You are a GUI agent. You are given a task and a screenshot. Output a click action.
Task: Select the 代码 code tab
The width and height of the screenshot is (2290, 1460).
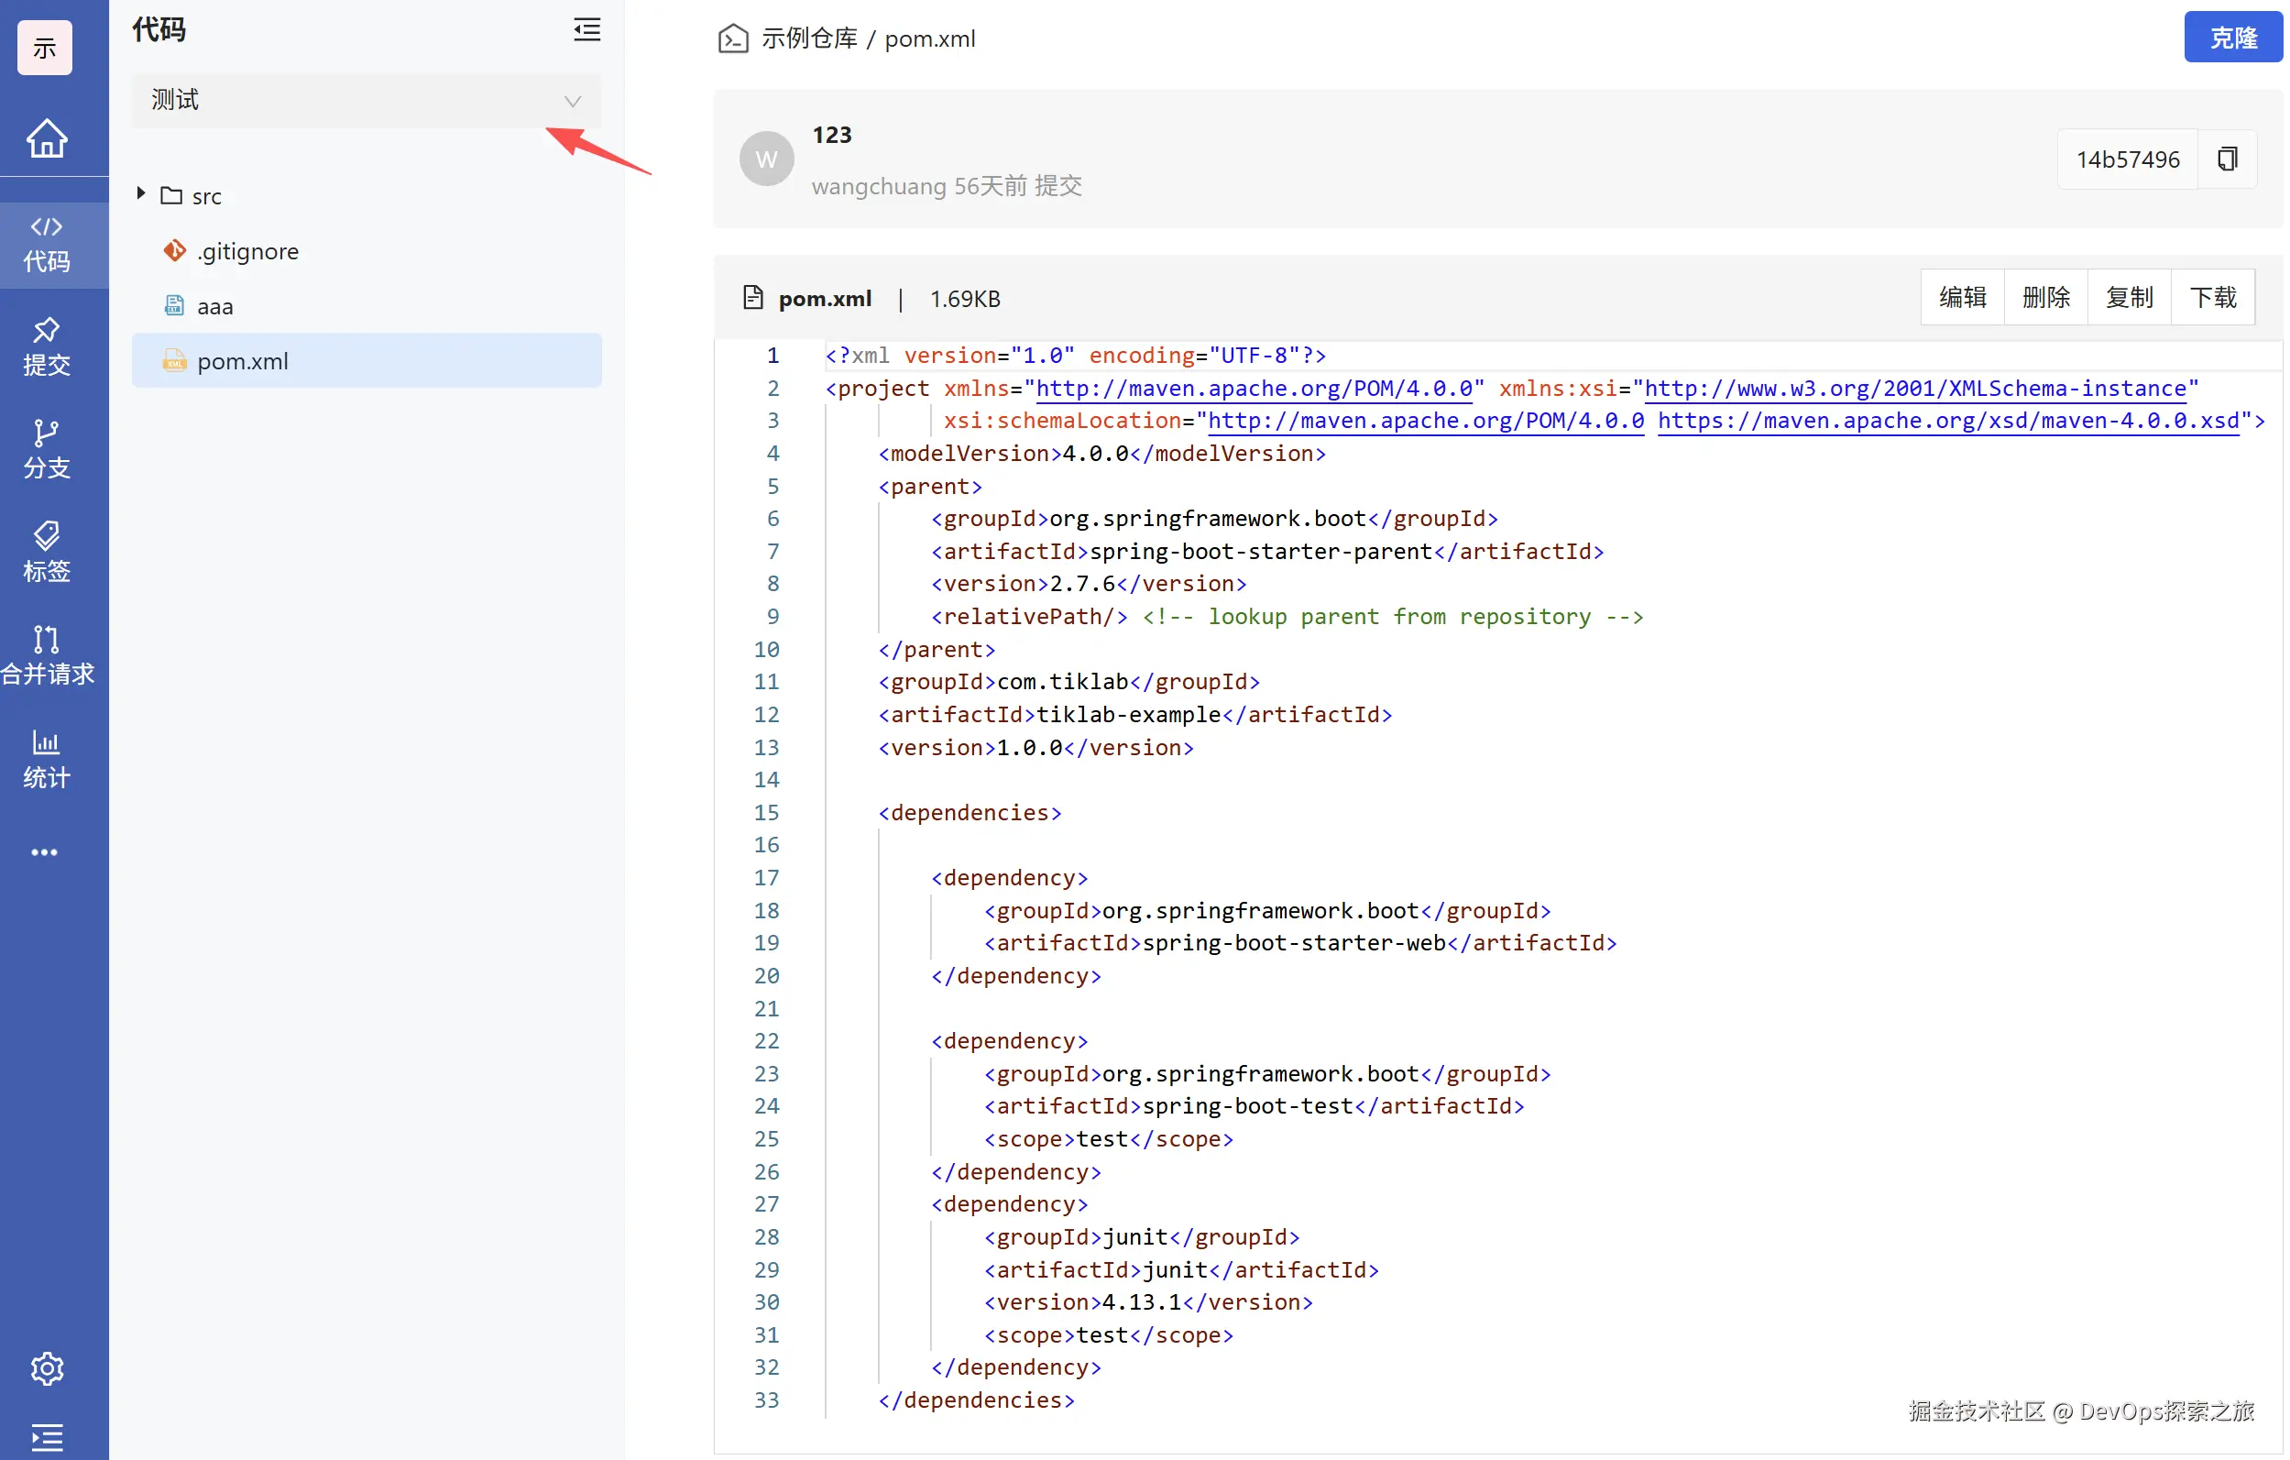click(46, 245)
